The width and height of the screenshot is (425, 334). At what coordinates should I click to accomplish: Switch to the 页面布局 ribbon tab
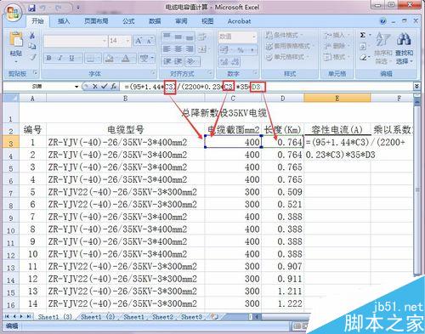click(x=96, y=21)
